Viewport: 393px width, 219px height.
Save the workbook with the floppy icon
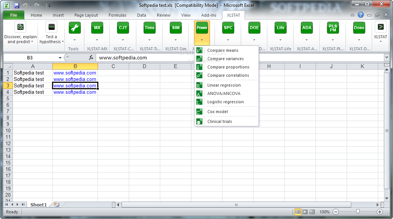17,5
